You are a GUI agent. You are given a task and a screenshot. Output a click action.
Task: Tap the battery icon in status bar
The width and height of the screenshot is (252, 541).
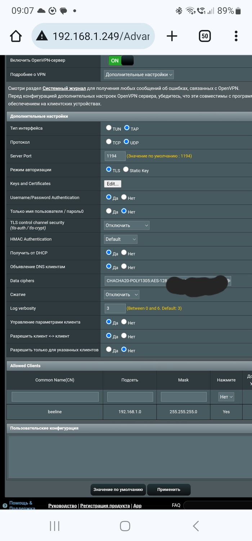coord(238,11)
